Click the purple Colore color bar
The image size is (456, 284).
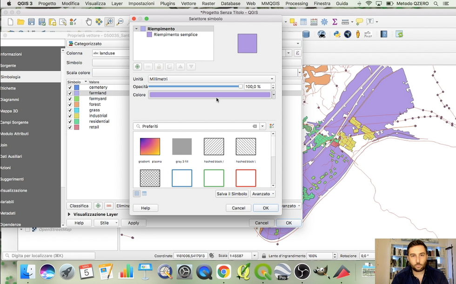209,95
